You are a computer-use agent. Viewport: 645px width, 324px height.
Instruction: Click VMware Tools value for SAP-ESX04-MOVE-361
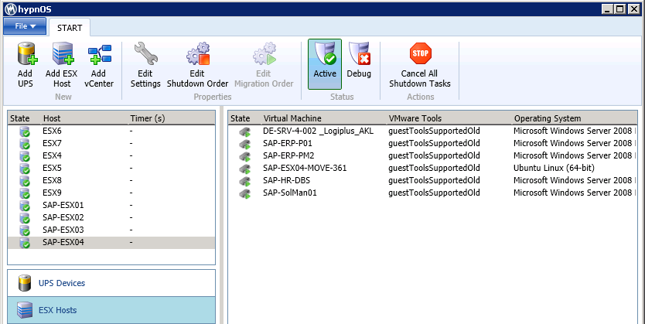coord(434,168)
